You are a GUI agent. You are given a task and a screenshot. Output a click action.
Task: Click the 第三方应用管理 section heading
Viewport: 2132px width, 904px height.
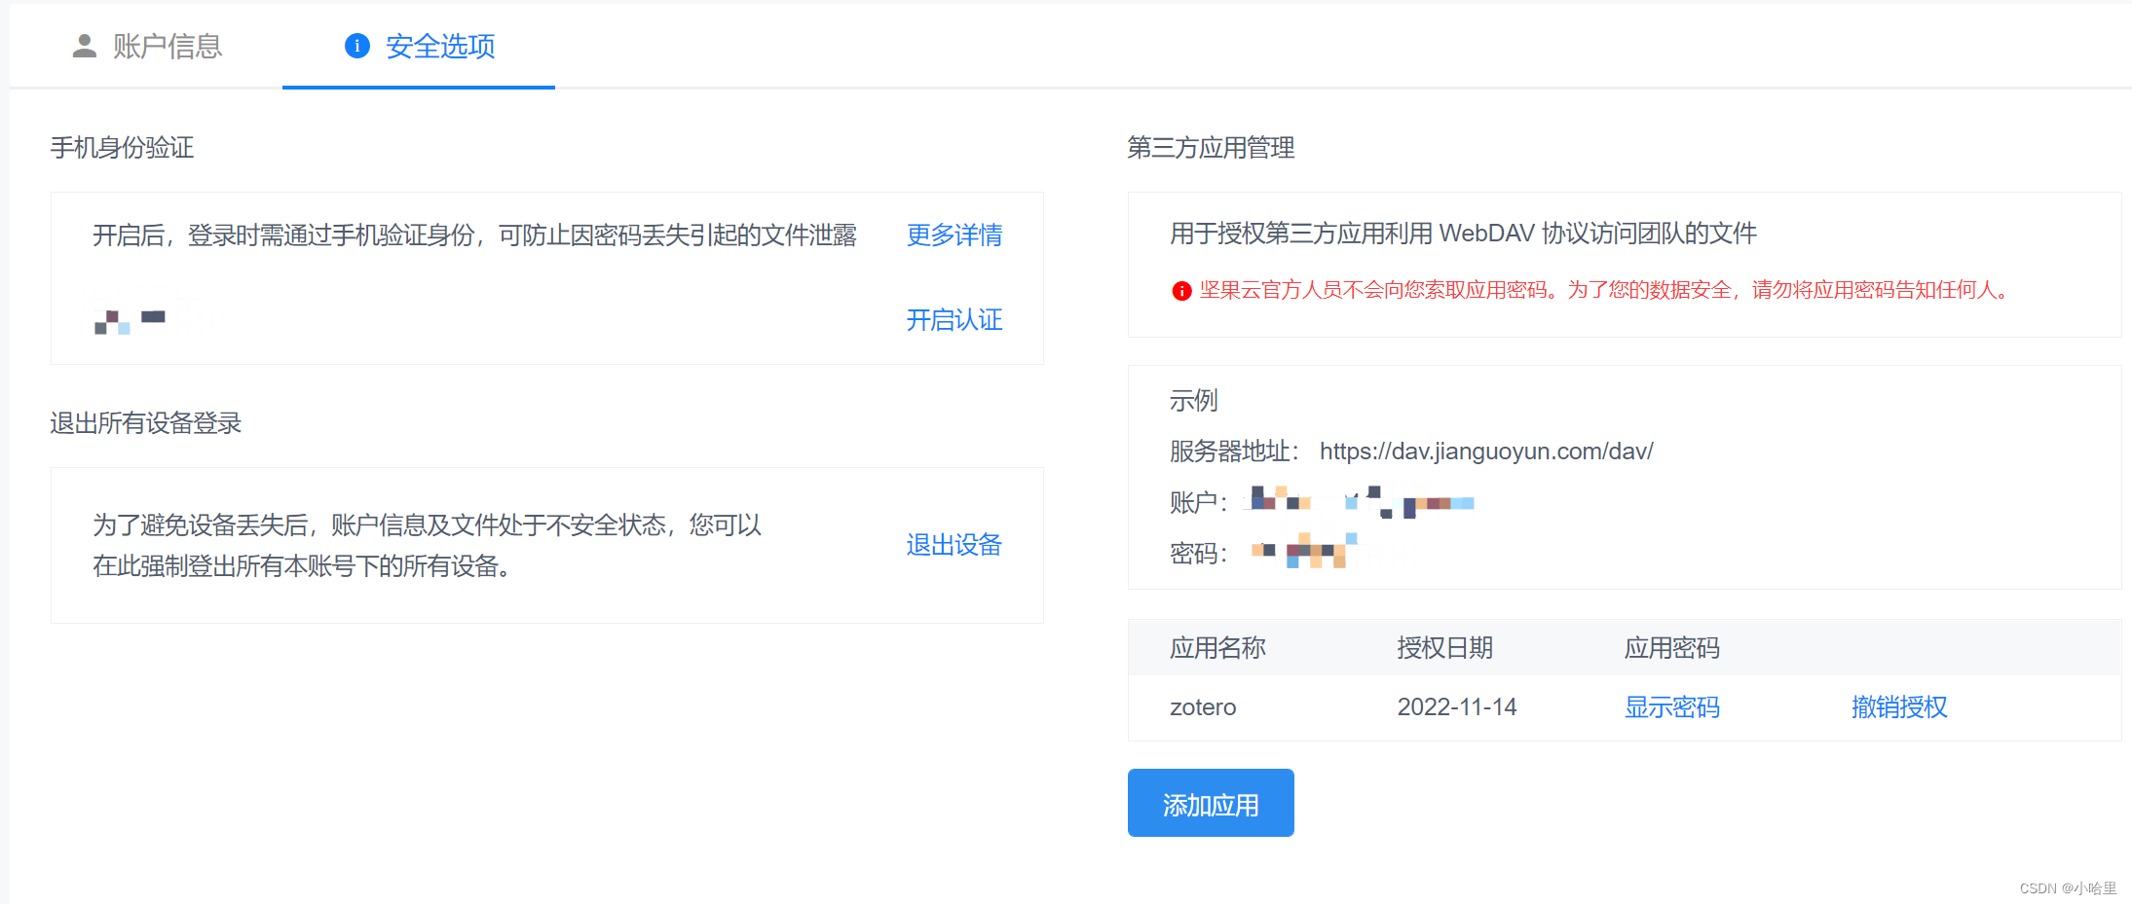1212,148
